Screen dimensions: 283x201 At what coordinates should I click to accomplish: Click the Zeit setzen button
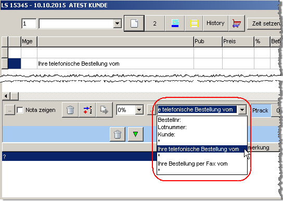[264, 23]
